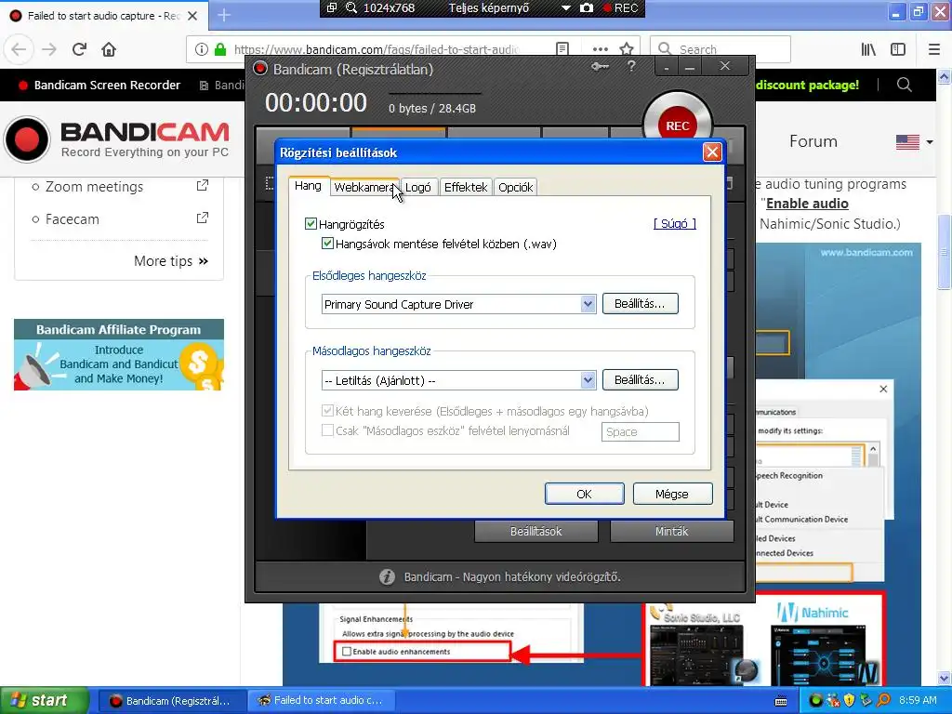Switch to Logó tab
This screenshot has height=714, width=952.
pos(418,187)
